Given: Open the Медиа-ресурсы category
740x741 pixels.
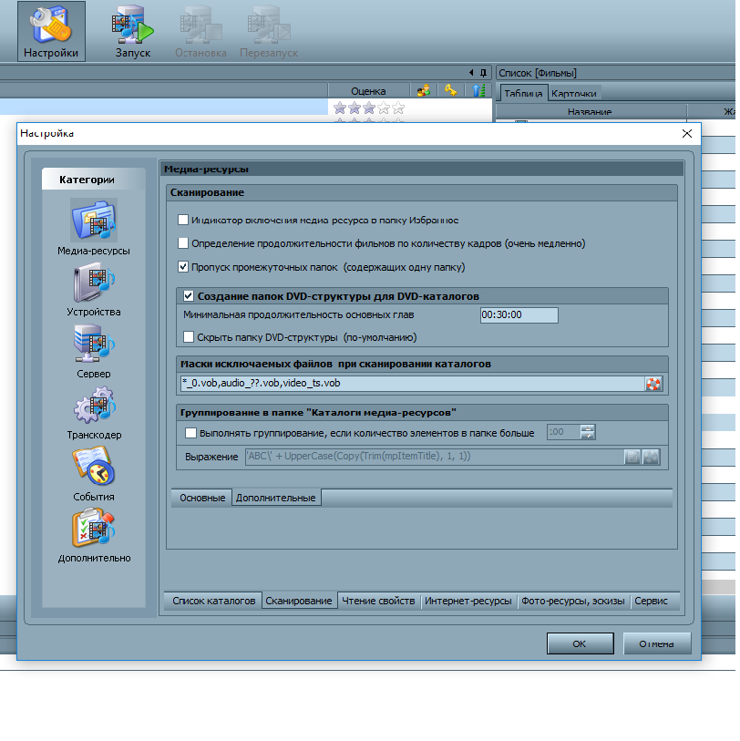Looking at the screenshot, I should coord(94,222).
